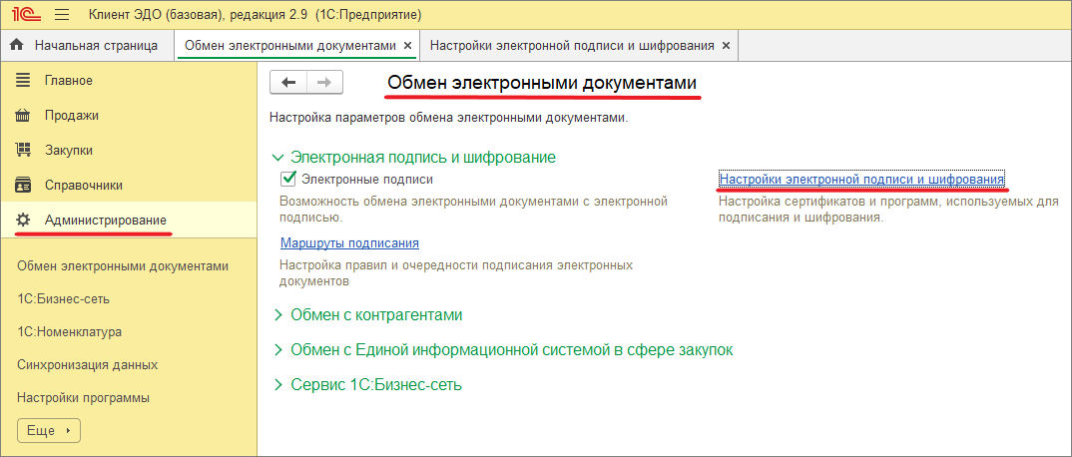
Task: Click the Администрирование gear icon
Action: (23, 220)
